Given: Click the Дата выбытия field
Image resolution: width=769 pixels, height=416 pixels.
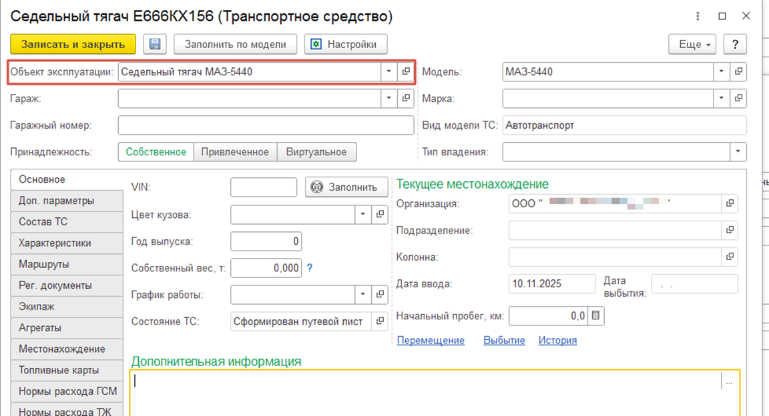Looking at the screenshot, I should click(694, 284).
